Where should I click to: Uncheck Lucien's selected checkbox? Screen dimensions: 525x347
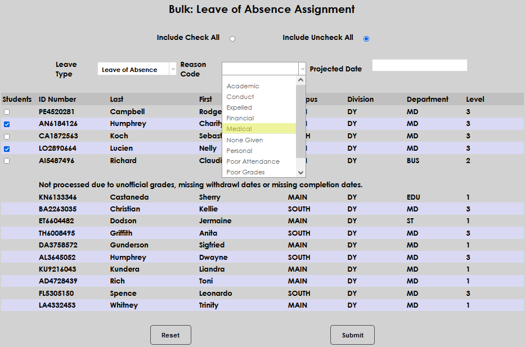7,148
